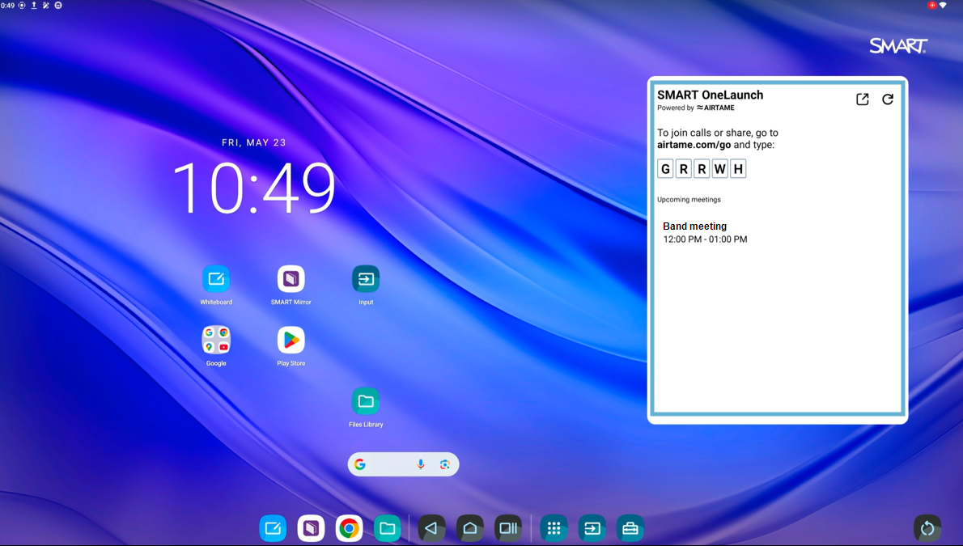Open the input source icon in the dock
The height and width of the screenshot is (546, 963).
pos(592,528)
